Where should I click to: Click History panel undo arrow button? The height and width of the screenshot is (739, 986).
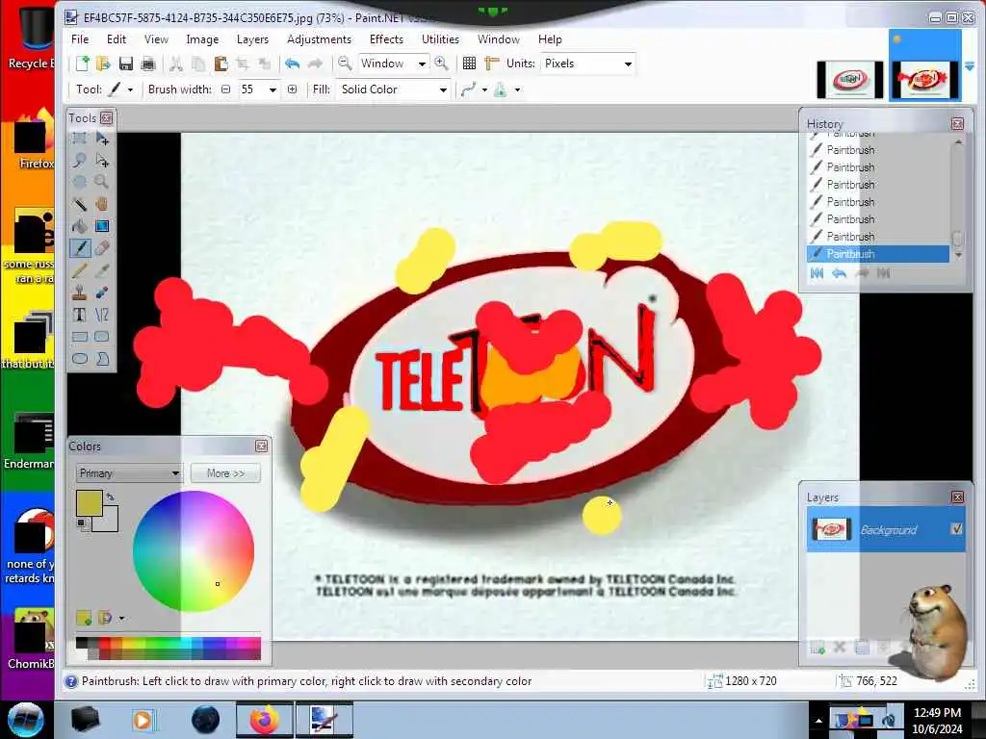click(x=839, y=273)
